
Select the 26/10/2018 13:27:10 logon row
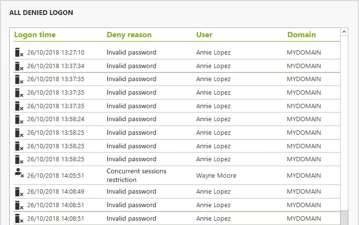56,53
